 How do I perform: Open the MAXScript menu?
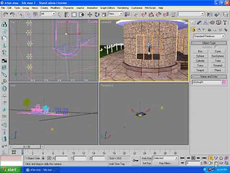point(150,8)
